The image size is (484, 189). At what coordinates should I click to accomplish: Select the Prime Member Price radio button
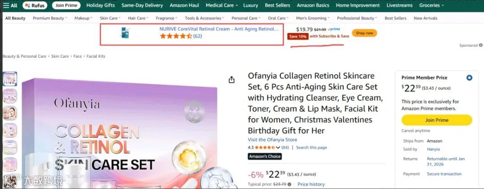(x=469, y=78)
